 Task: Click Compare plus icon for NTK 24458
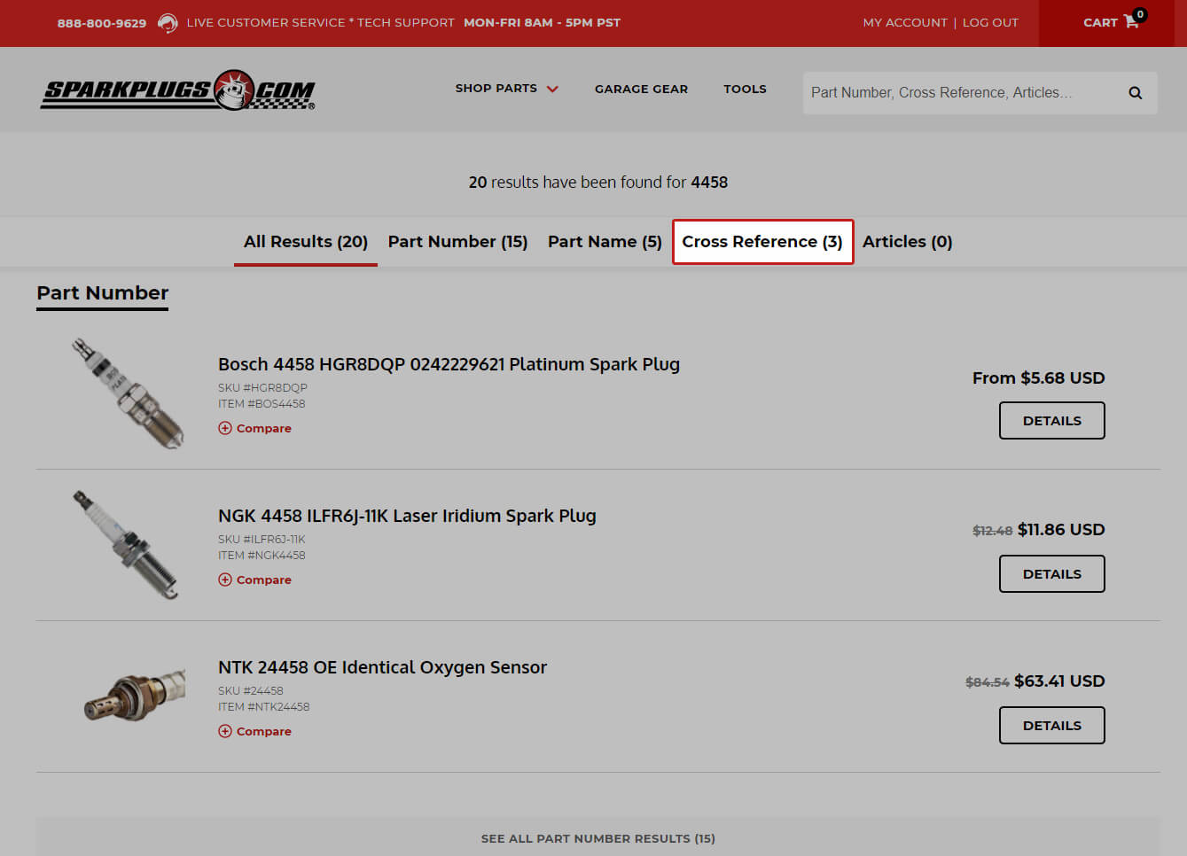point(225,731)
